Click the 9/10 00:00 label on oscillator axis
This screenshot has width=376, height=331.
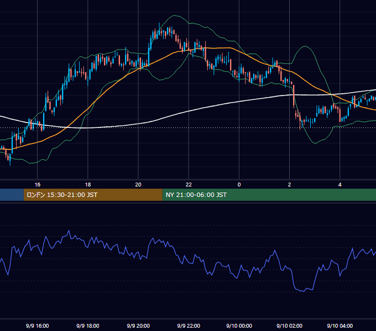pyautogui.click(x=239, y=325)
